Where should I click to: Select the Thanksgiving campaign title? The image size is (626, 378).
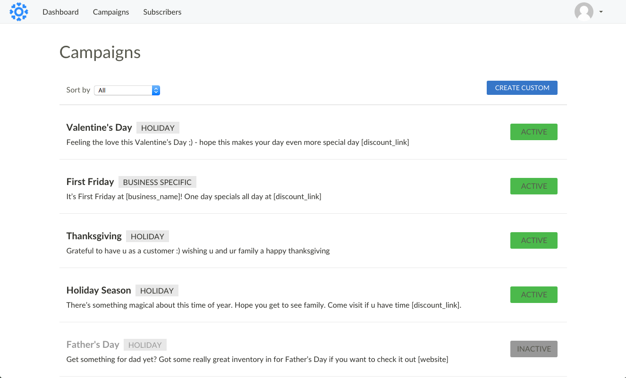tap(94, 236)
